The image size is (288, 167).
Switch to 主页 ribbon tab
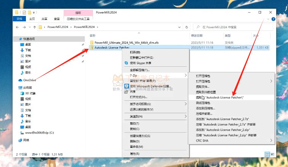pos(32,19)
